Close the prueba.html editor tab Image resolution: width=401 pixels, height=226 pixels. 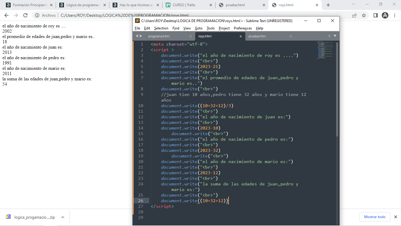291,36
